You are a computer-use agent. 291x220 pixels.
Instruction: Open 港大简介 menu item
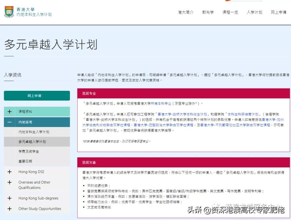[186, 12]
